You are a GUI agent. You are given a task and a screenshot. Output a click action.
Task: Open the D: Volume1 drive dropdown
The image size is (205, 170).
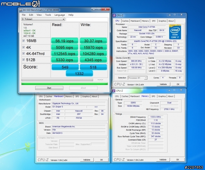pyautogui.click(x=43, y=19)
